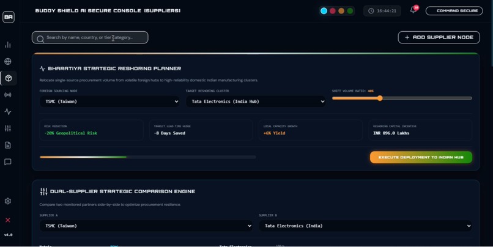Click the page vertical scrollbar
493x247 pixels.
pyautogui.click(x=491, y=33)
